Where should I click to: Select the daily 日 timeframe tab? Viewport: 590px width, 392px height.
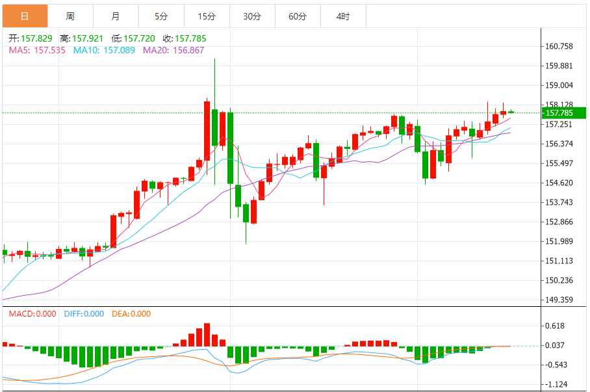(x=25, y=16)
